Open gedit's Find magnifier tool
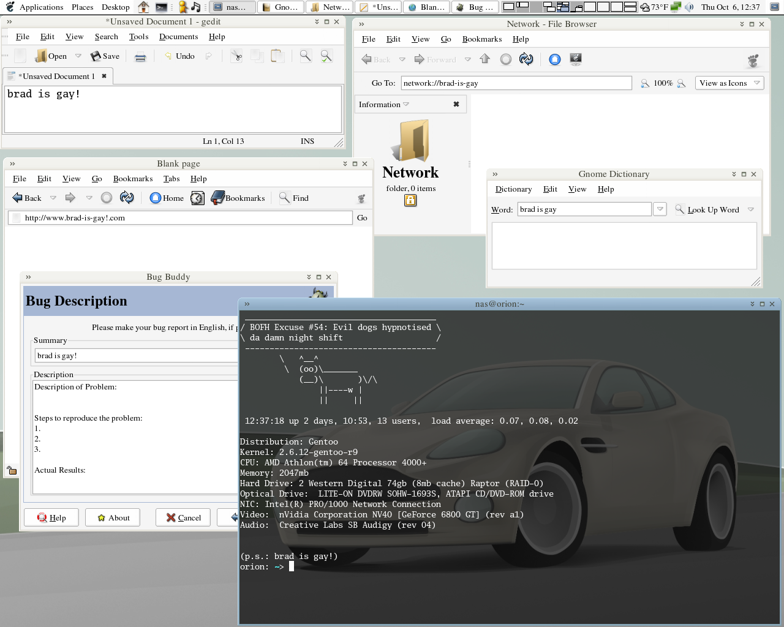784x627 pixels. 305,56
